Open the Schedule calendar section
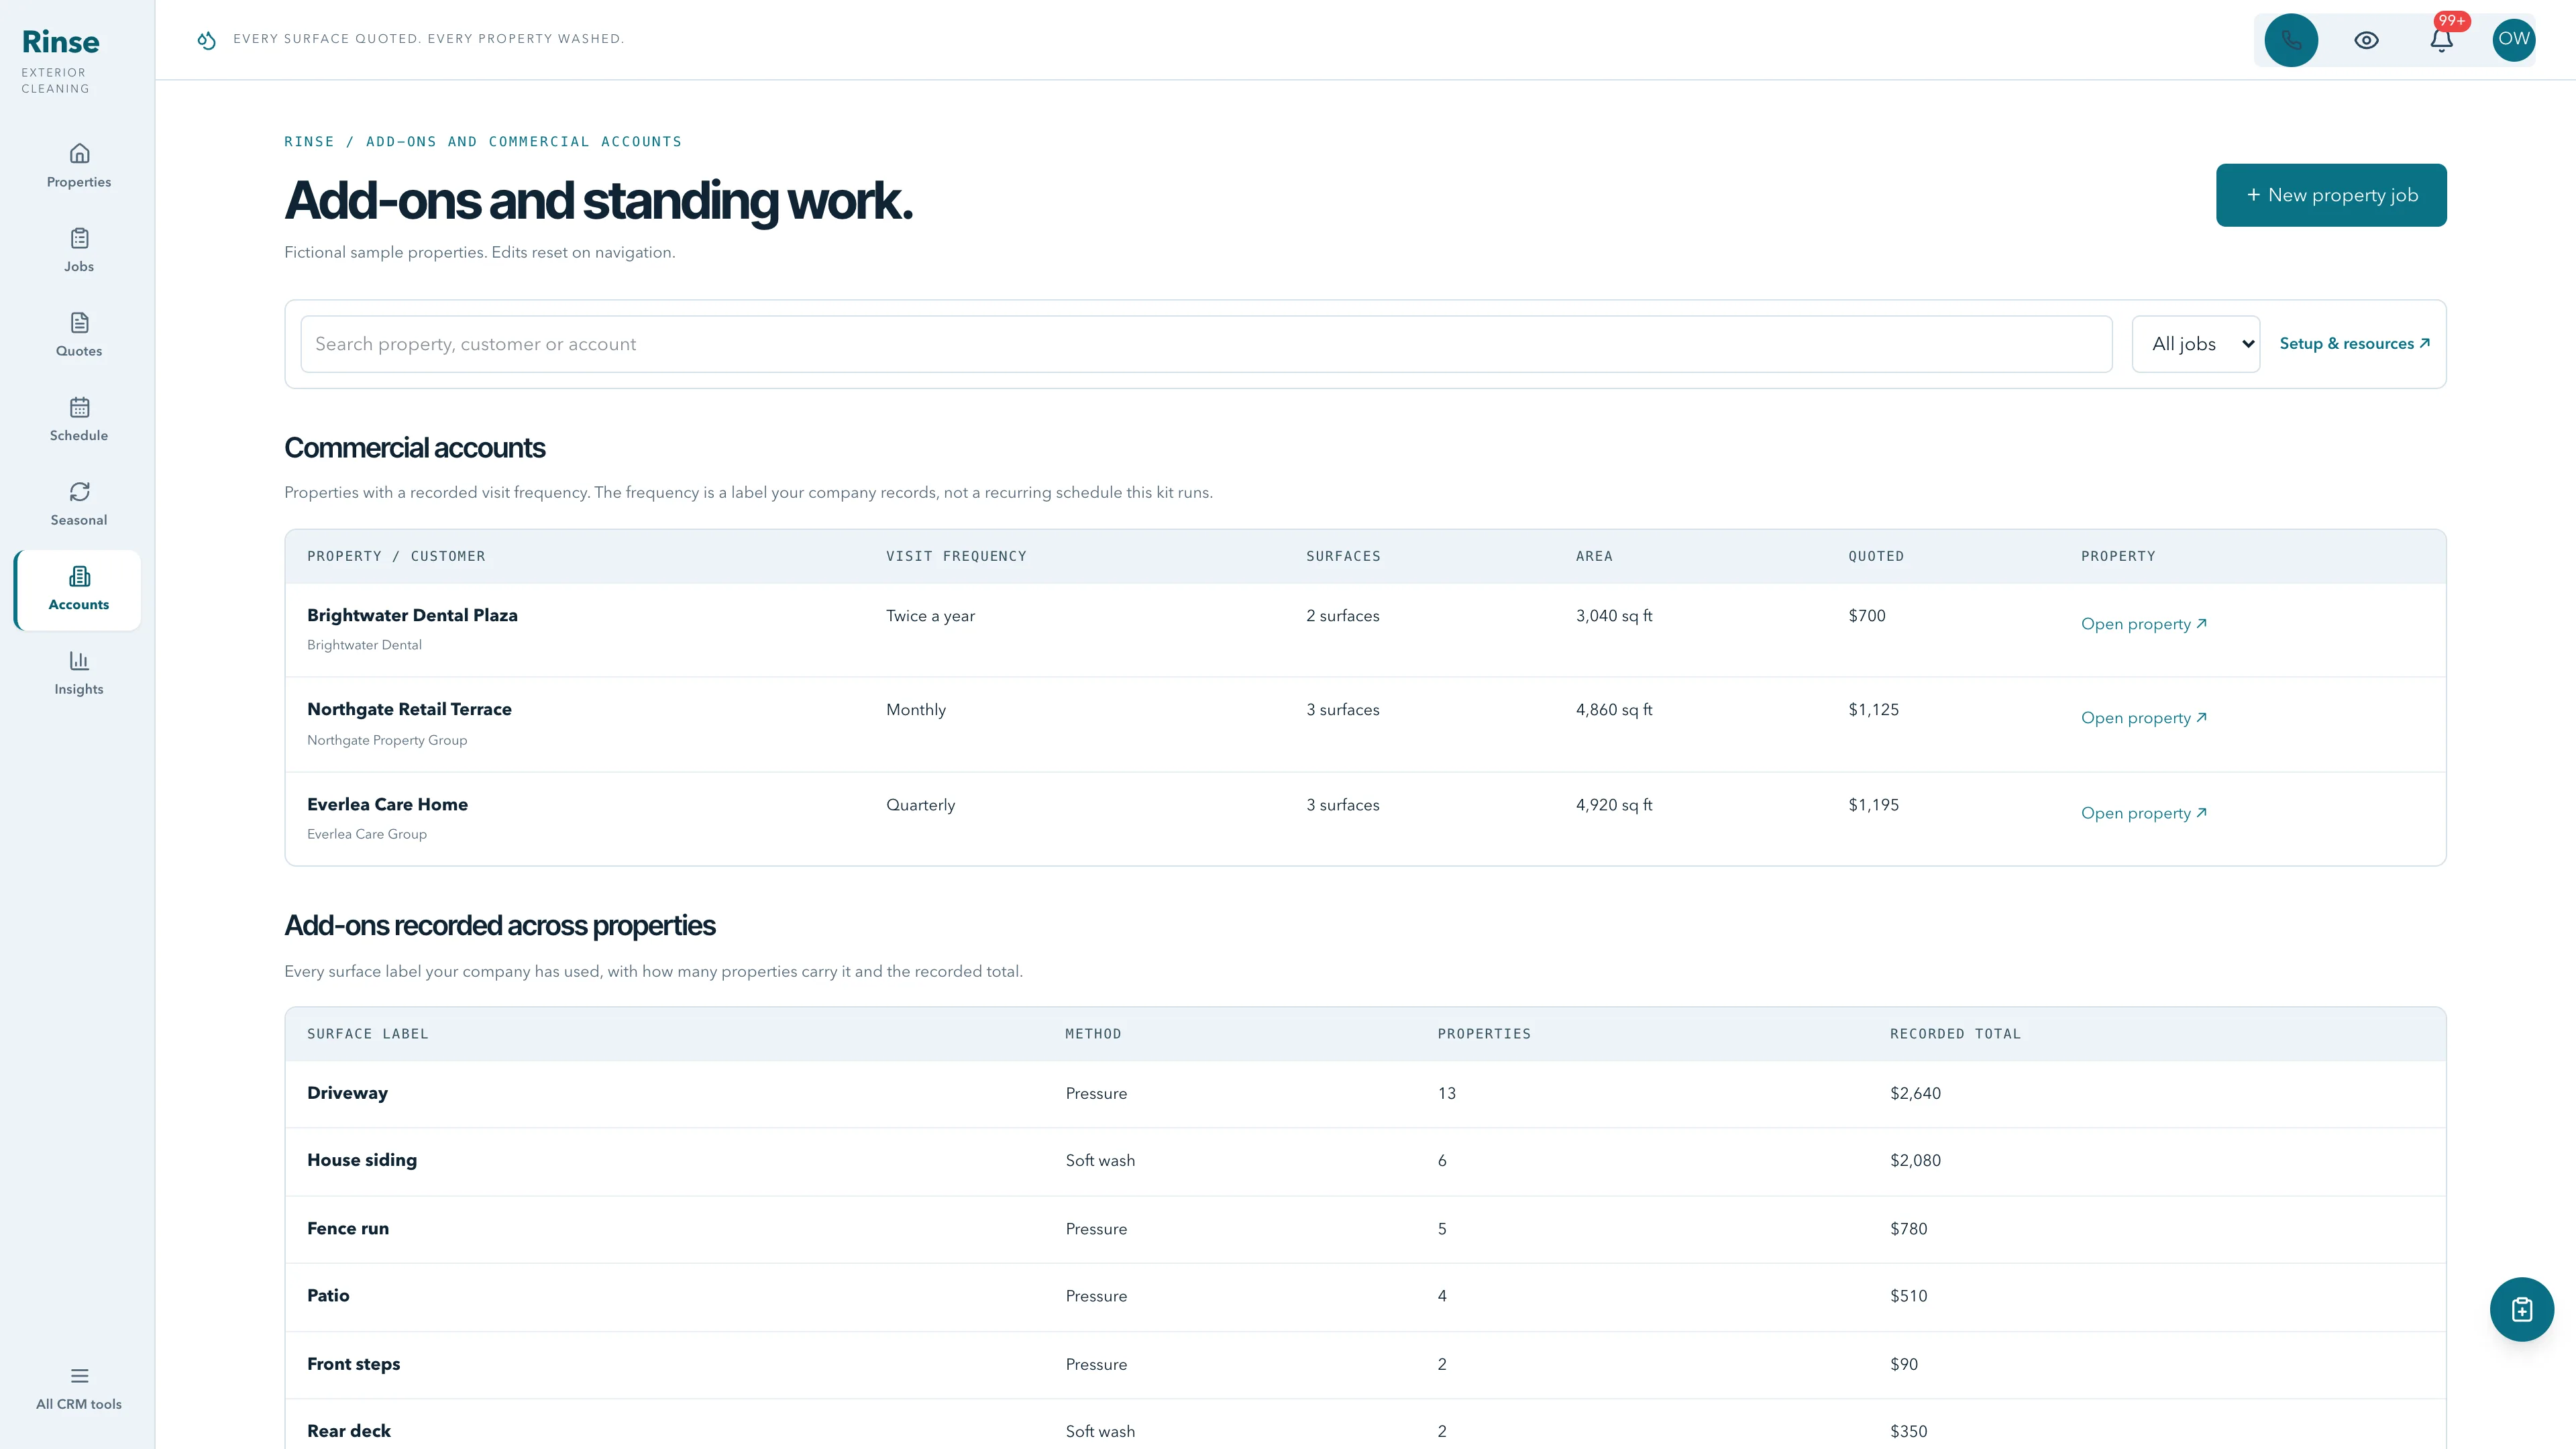The height and width of the screenshot is (1449, 2576). coord(78,420)
